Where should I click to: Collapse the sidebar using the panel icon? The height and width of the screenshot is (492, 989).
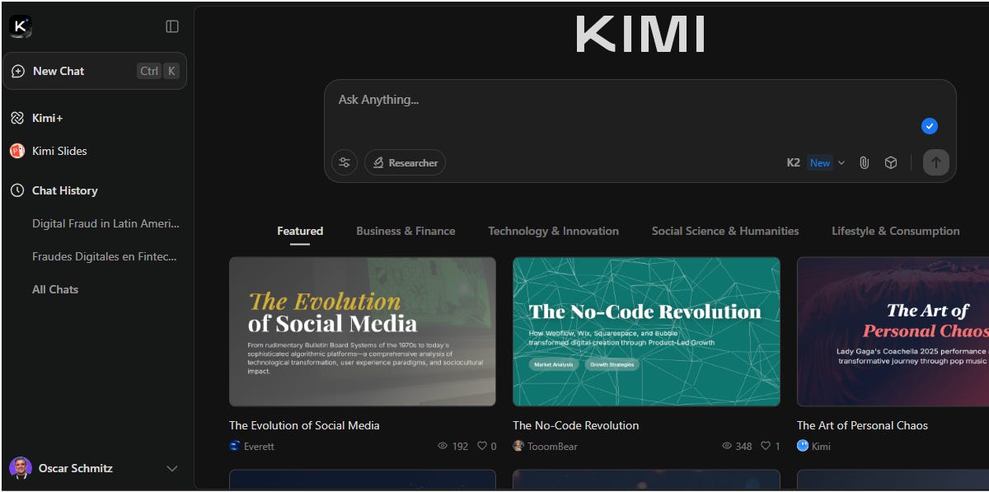coord(171,26)
